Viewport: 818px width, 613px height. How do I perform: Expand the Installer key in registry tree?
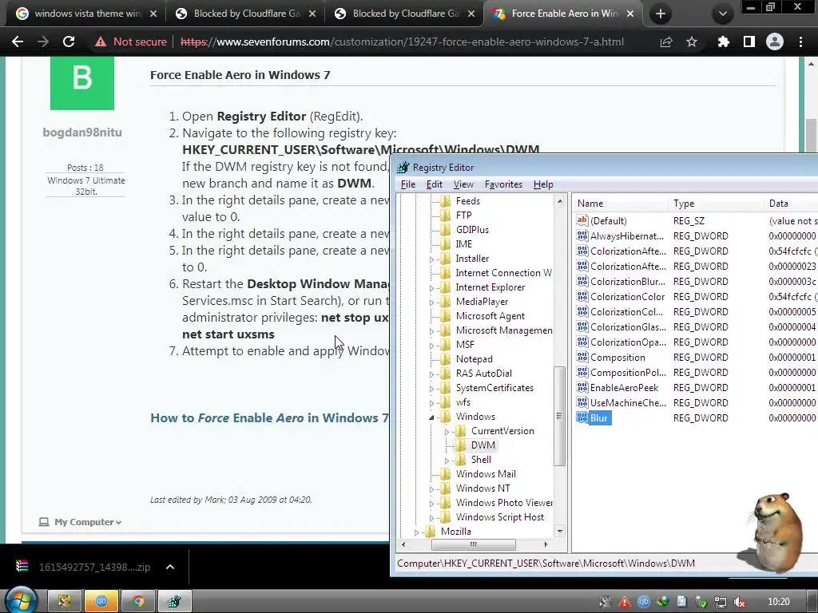coord(431,259)
